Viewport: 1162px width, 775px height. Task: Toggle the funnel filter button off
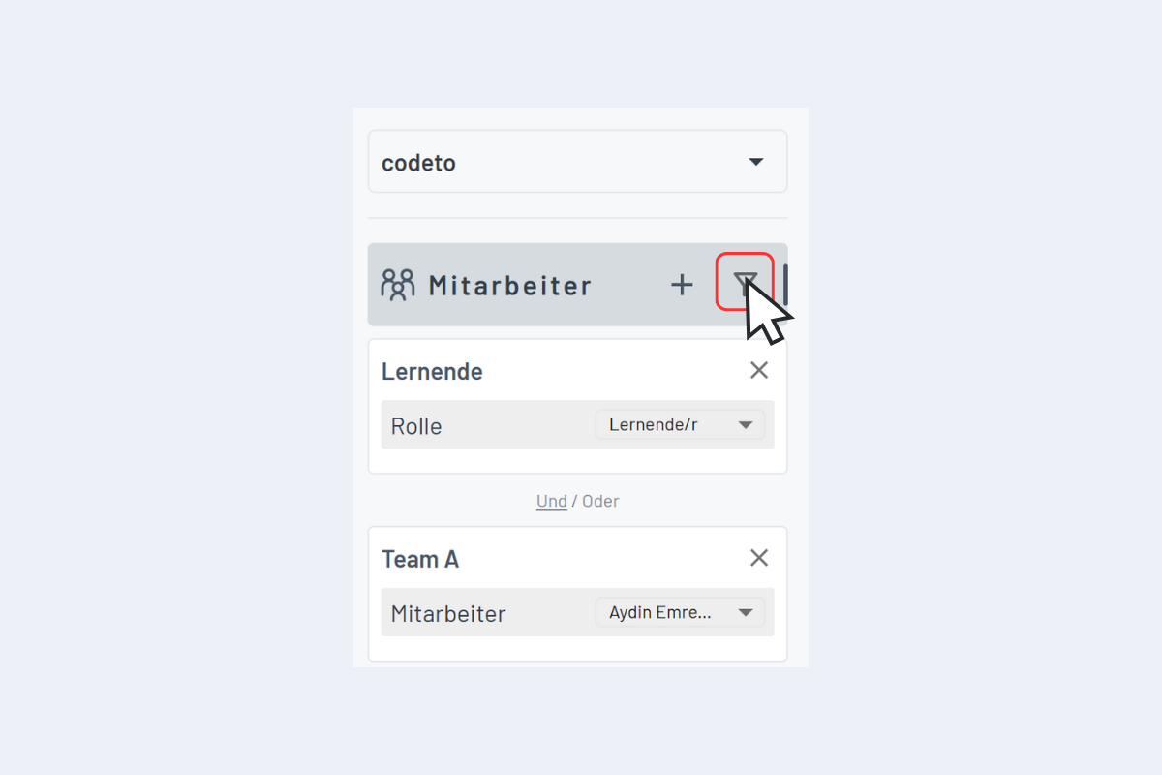(x=745, y=284)
